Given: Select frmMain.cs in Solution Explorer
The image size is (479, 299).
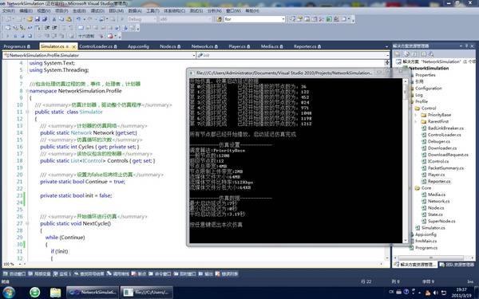Looking at the screenshot, I should (x=426, y=241).
